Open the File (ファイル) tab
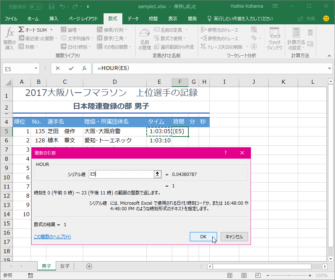Viewport: 335px width, 280px height. click(x=11, y=18)
